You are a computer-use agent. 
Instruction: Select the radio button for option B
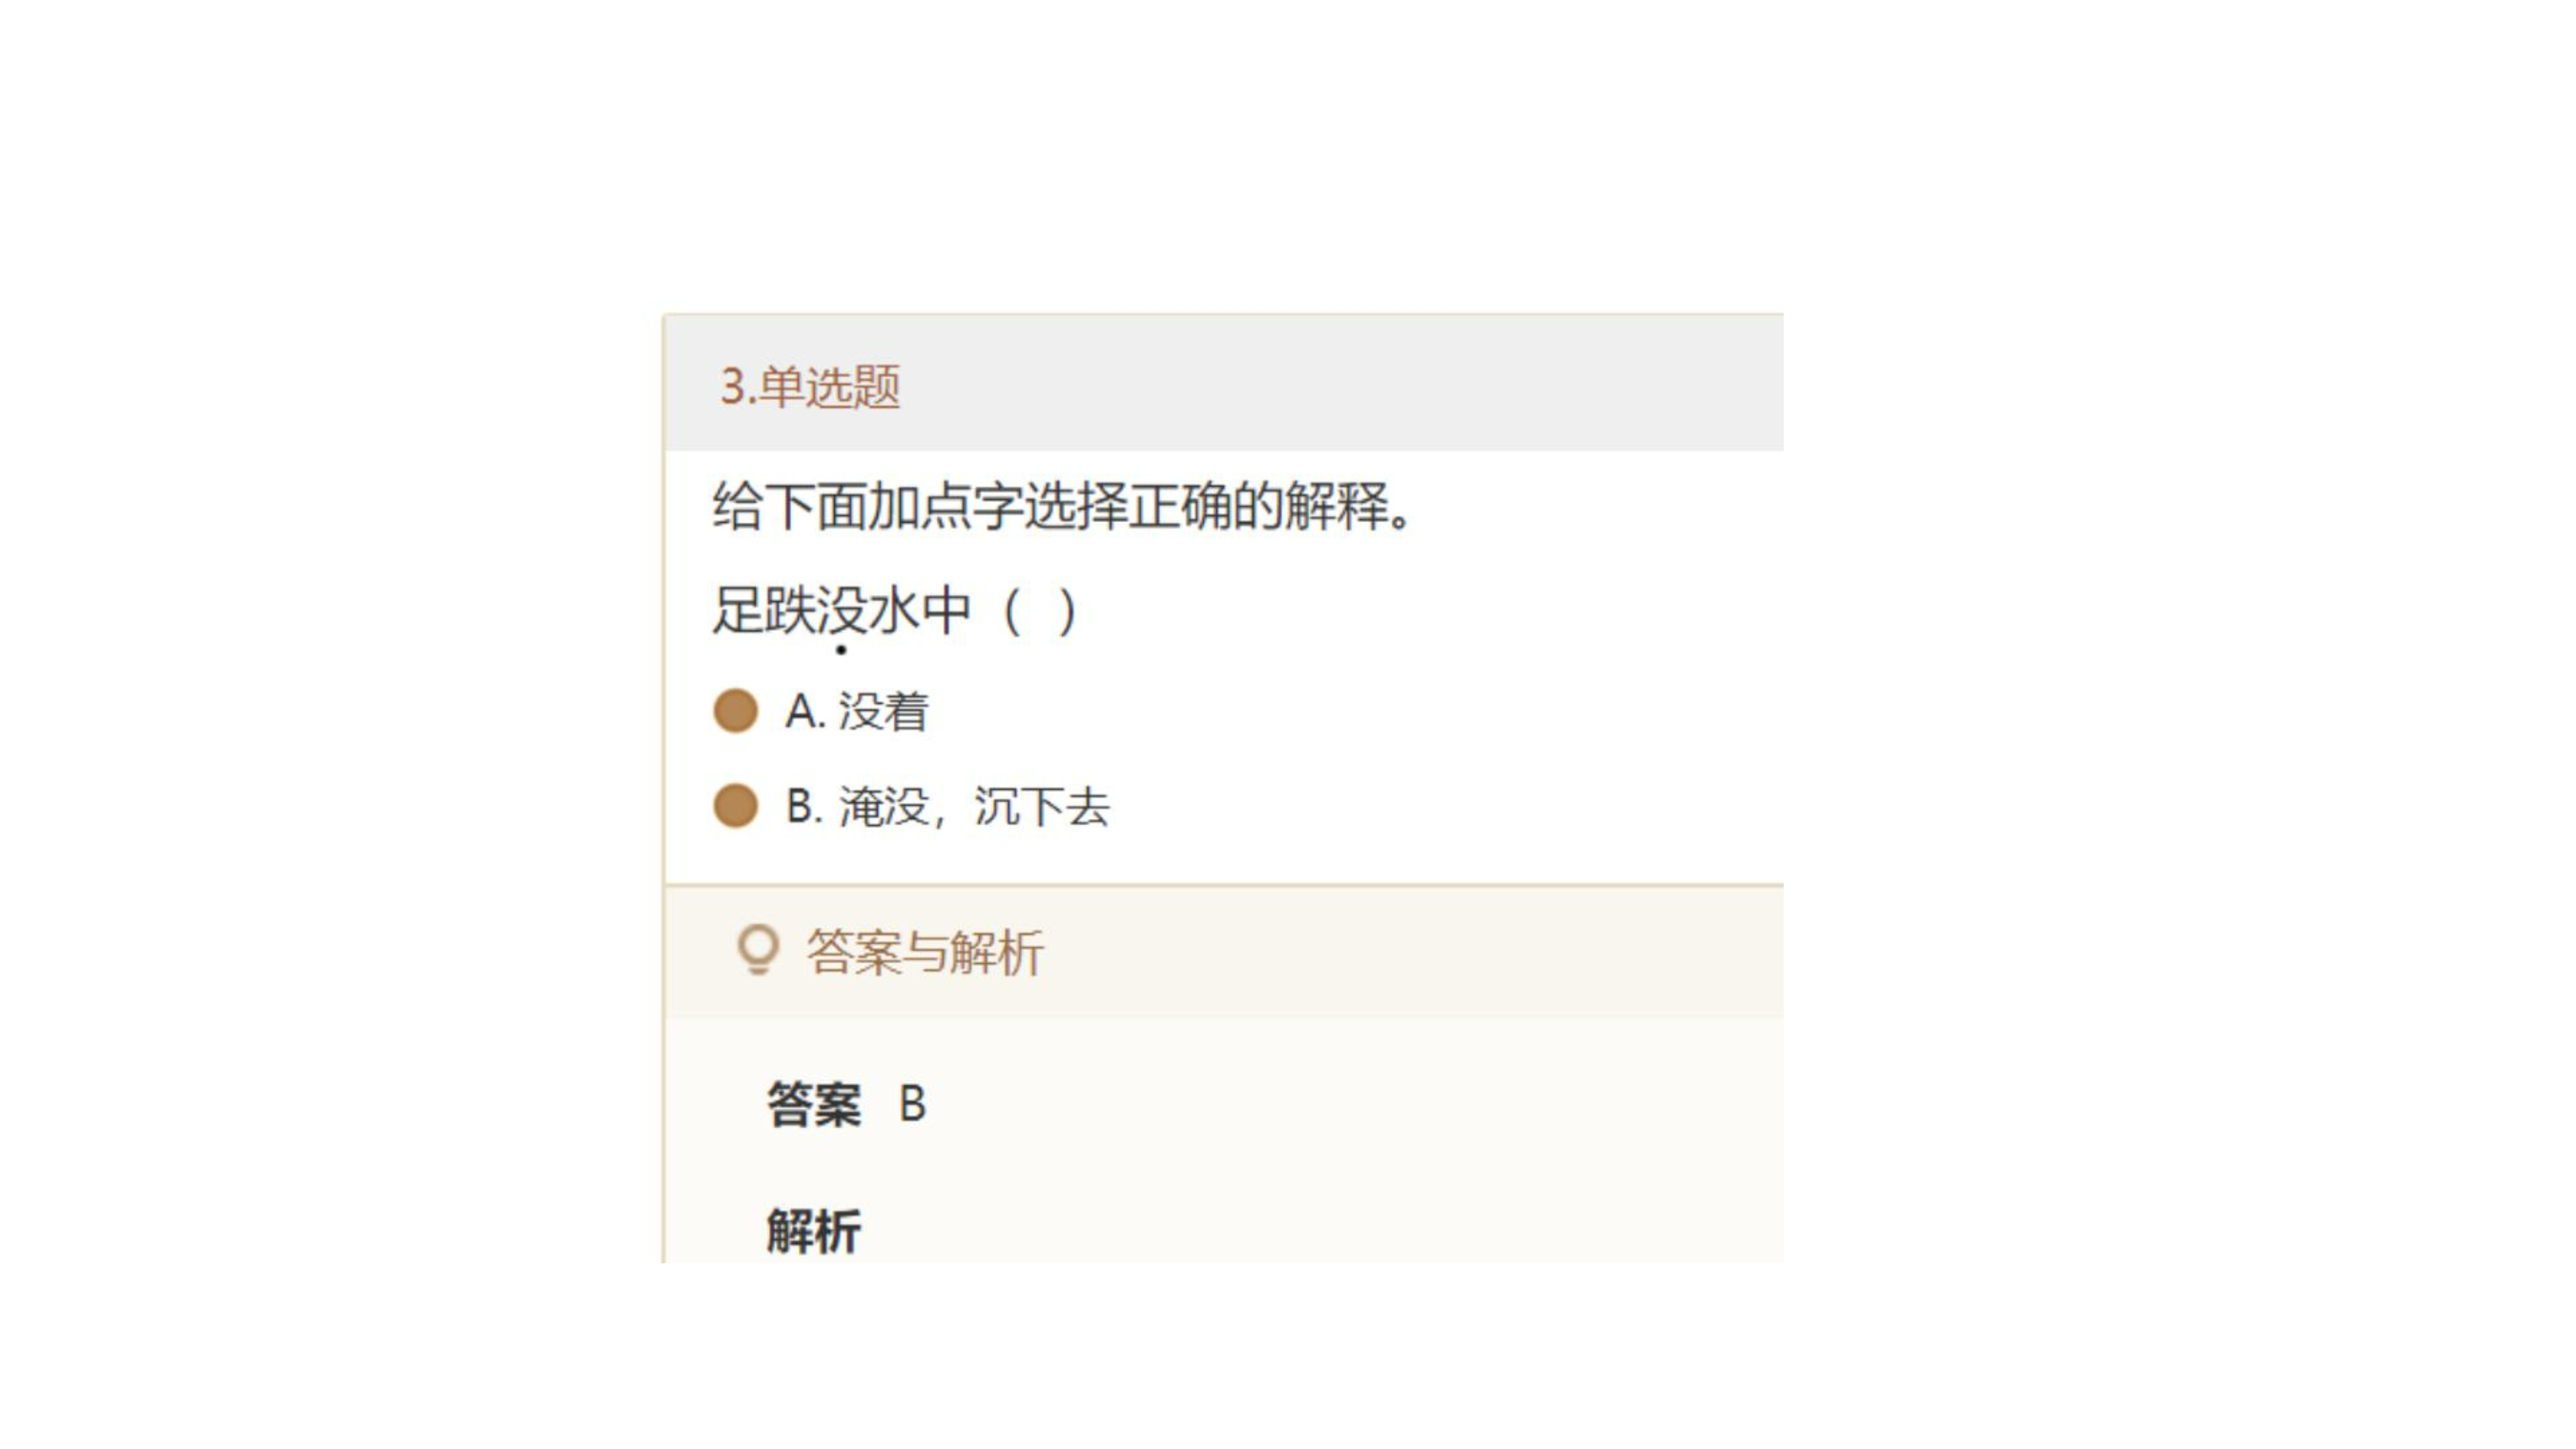click(x=735, y=806)
